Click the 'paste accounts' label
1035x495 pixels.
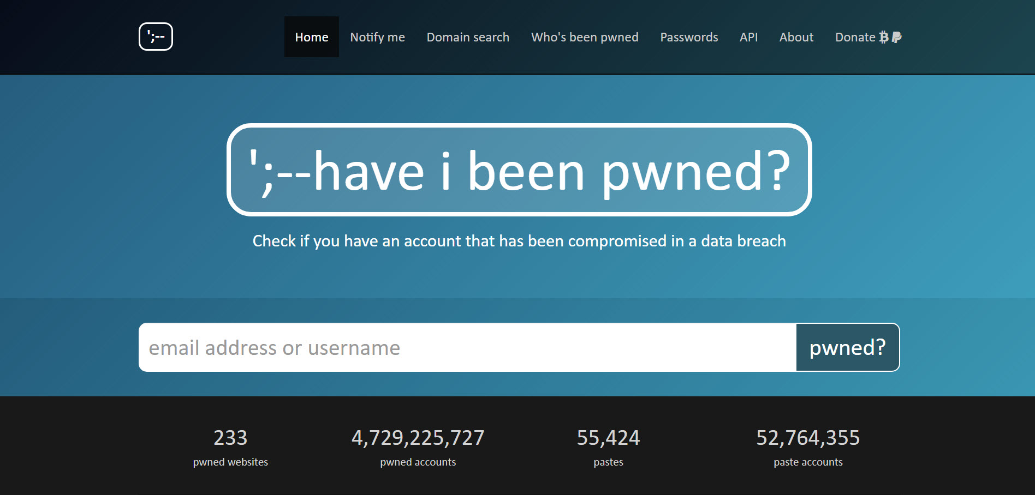click(x=808, y=462)
